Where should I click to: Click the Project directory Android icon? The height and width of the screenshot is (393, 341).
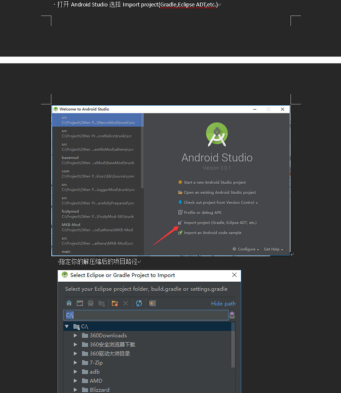(91, 303)
